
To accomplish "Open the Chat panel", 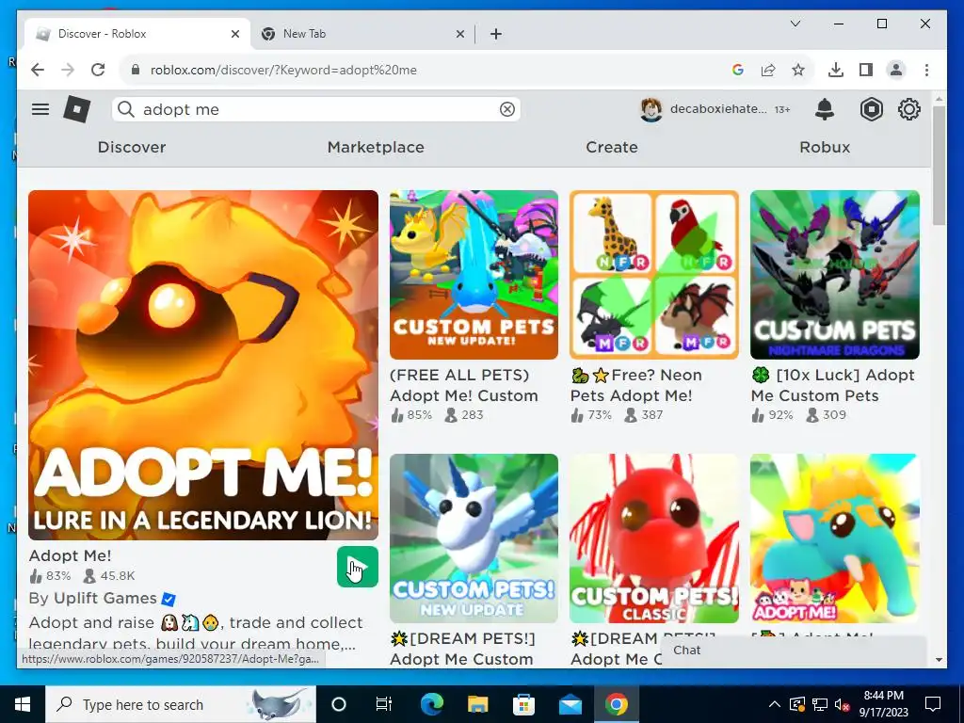I will 794,651.
